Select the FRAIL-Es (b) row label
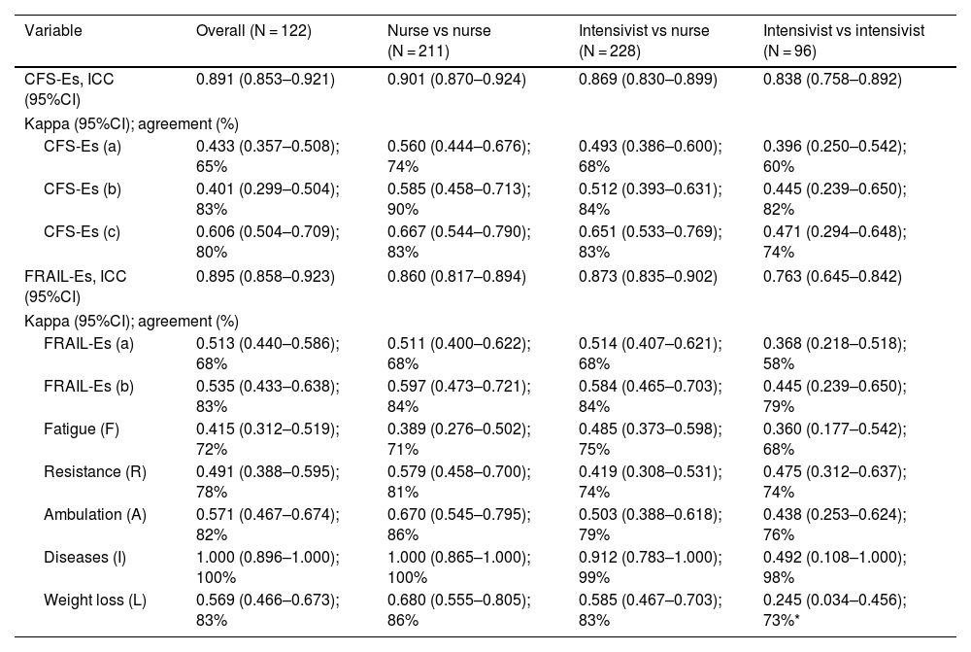 coord(88,386)
